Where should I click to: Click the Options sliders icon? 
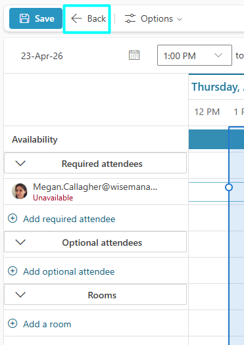point(130,18)
